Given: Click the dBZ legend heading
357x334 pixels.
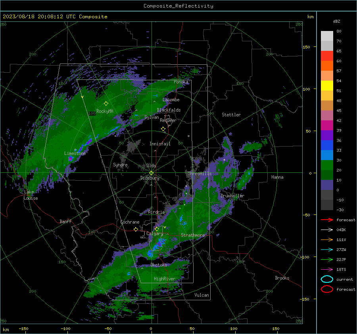Looking at the screenshot, I should tap(336, 21).
